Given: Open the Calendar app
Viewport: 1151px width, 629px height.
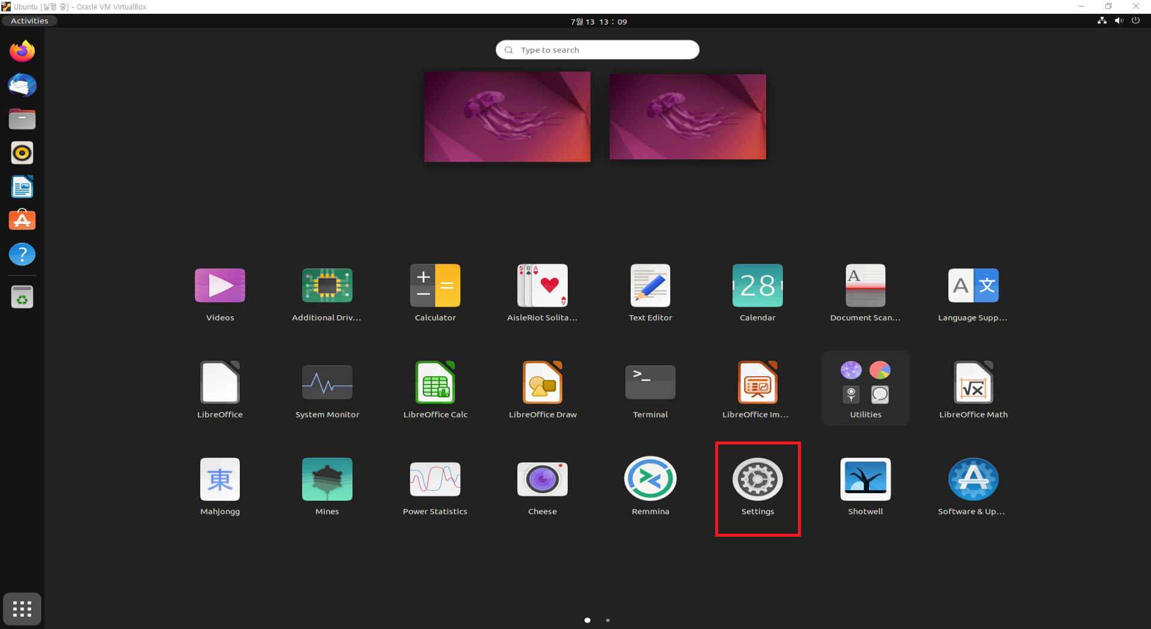Looking at the screenshot, I should (757, 286).
